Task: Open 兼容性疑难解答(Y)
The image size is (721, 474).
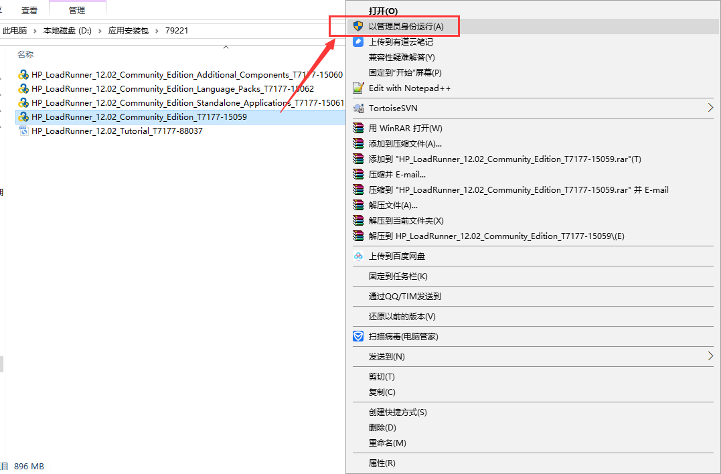Action: (533, 58)
